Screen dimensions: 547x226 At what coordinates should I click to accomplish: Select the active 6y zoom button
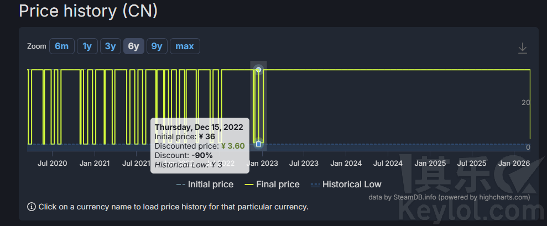pyautogui.click(x=133, y=46)
